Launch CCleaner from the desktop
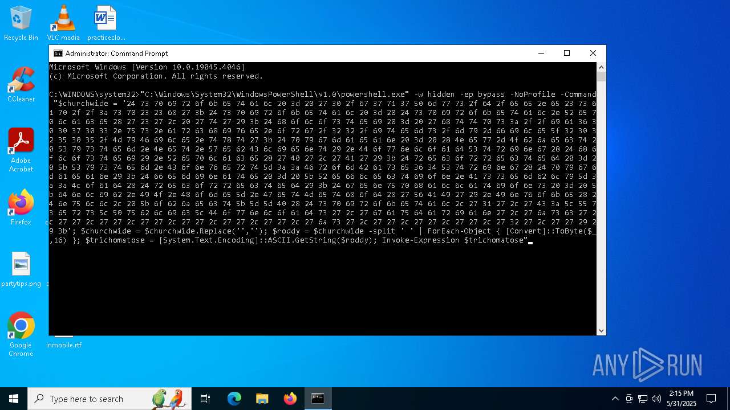This screenshot has width=730, height=410. [21, 84]
